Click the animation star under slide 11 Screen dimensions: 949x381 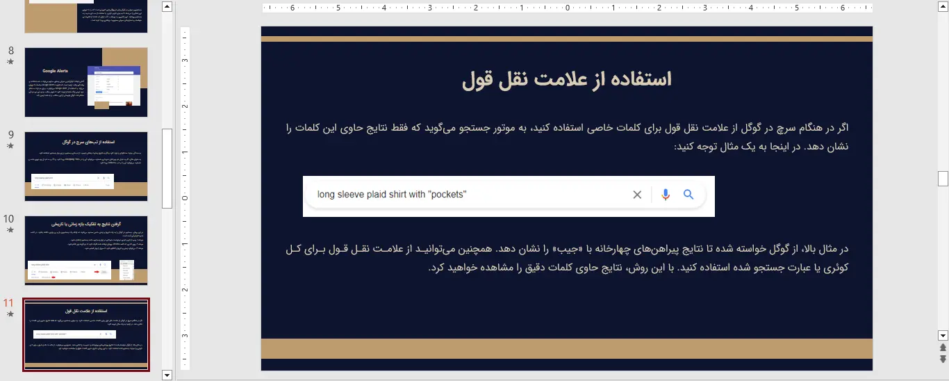10,314
